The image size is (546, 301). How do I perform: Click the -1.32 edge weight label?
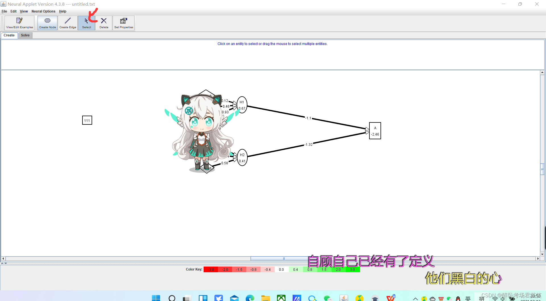(308, 145)
